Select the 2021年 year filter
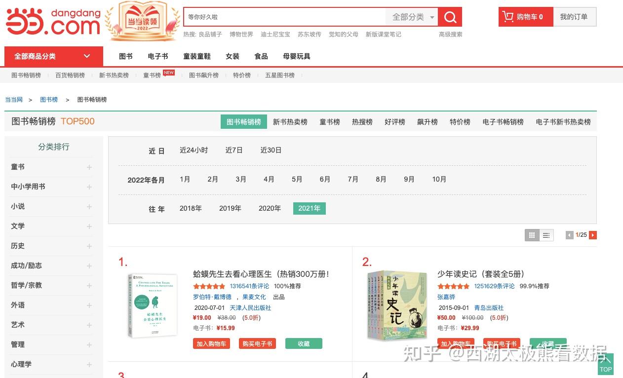623x378 pixels. [309, 208]
